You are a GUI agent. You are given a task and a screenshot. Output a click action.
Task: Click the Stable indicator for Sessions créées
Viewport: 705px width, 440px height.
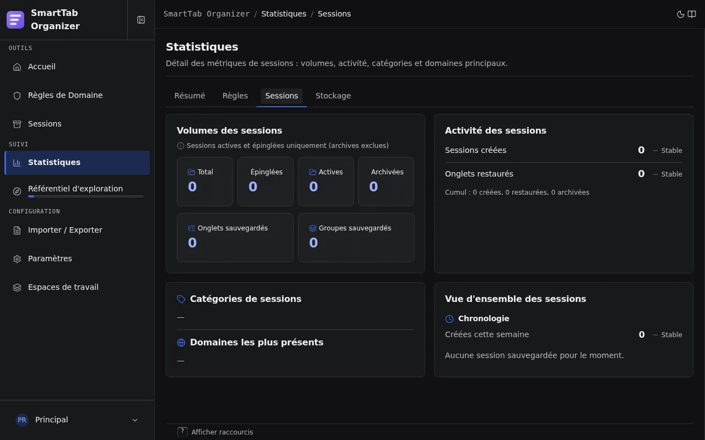pos(668,151)
